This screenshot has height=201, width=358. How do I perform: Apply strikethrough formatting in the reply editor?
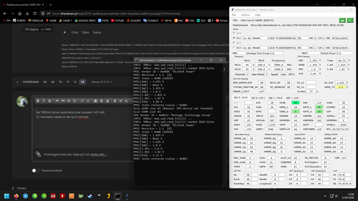coord(115,101)
